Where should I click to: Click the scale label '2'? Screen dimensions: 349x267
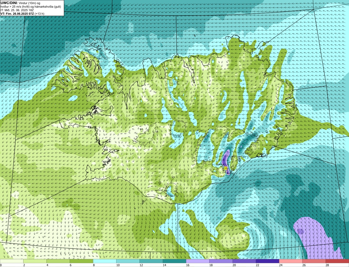pos(24,265)
